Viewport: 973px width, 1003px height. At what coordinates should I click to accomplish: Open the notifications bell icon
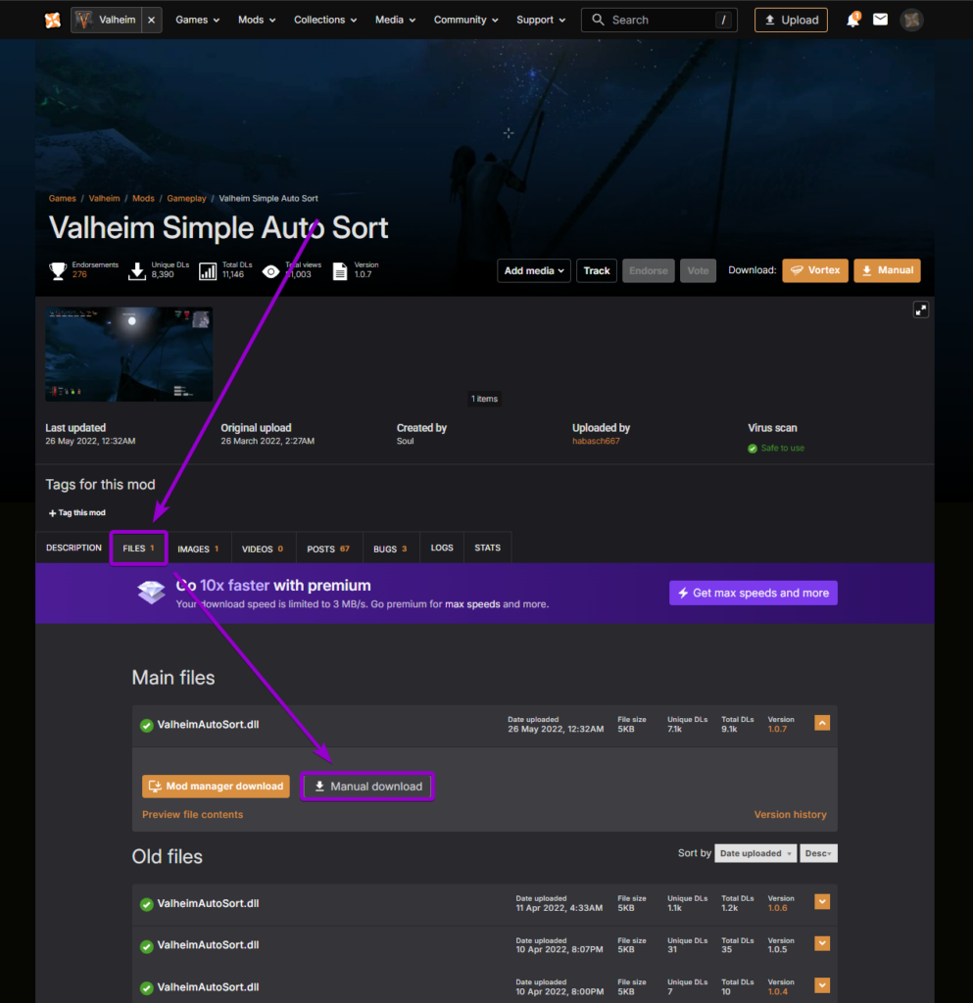852,20
